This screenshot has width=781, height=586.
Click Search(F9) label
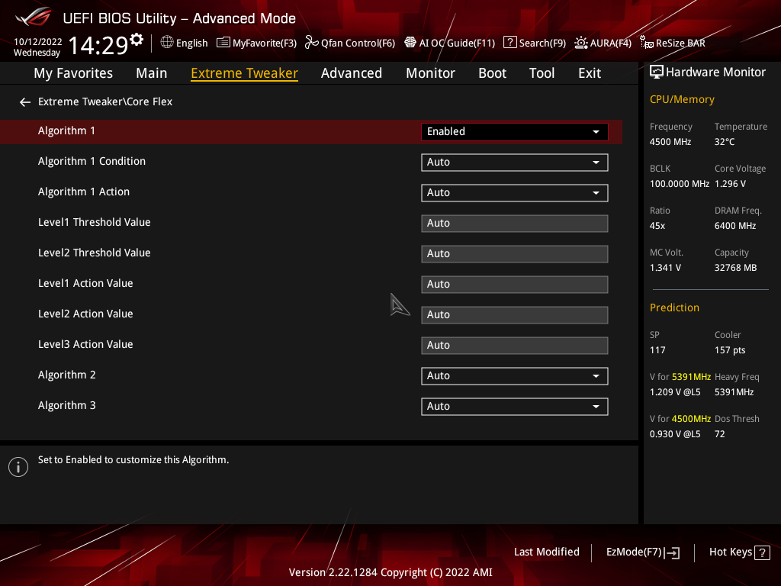point(542,43)
